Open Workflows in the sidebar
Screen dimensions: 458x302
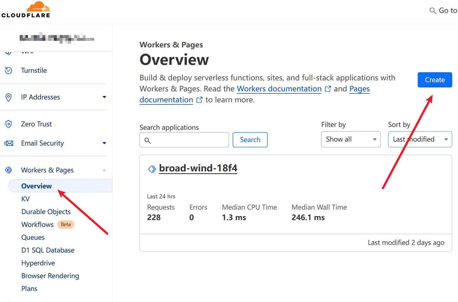tap(37, 225)
